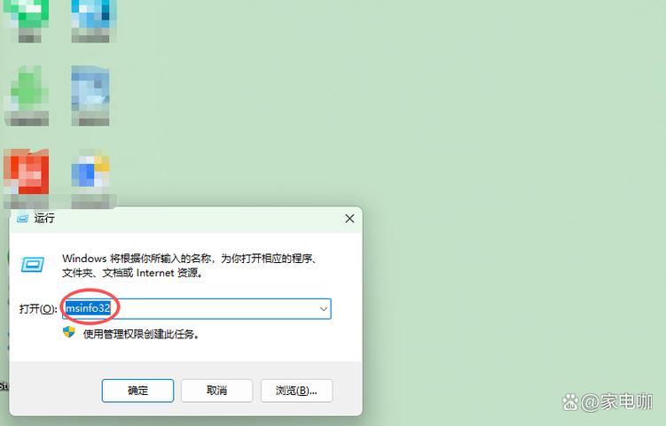Expand the 打开 combo box dropdown arrow
Screen dimensions: 666x426
click(x=324, y=309)
